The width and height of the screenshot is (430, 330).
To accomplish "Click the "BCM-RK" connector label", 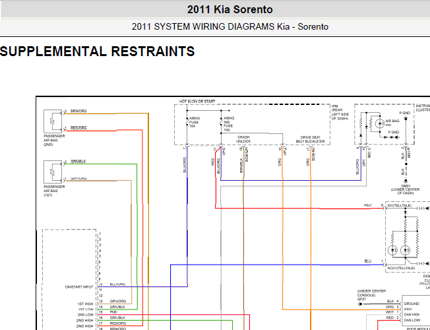I will [x=313, y=154].
